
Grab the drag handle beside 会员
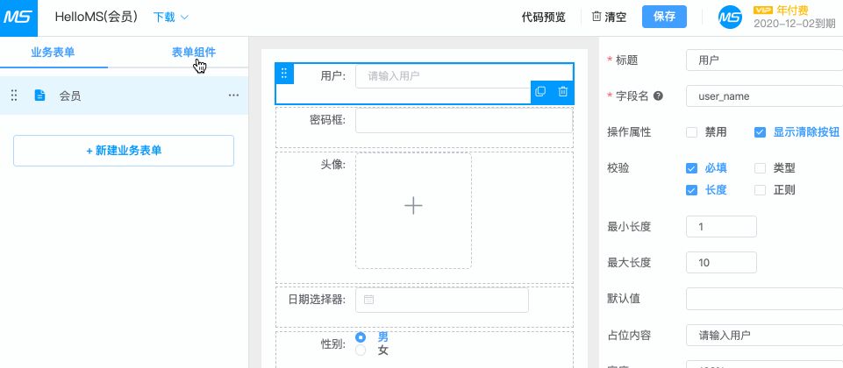click(x=14, y=96)
